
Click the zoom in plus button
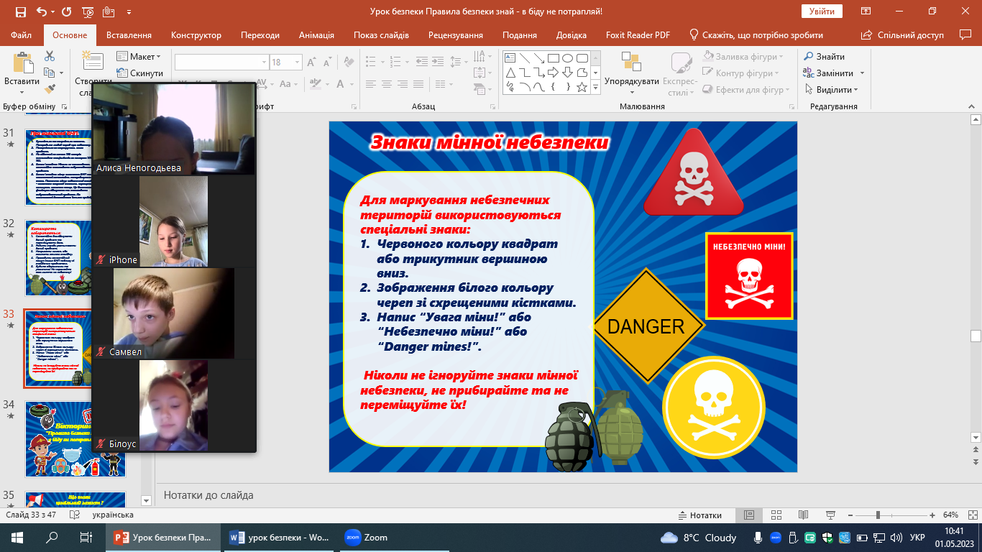tap(932, 515)
